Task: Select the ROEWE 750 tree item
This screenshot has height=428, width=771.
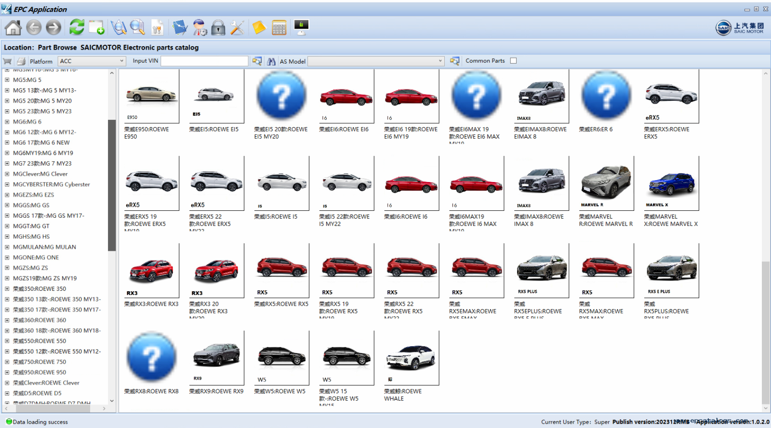Action: tap(40, 362)
